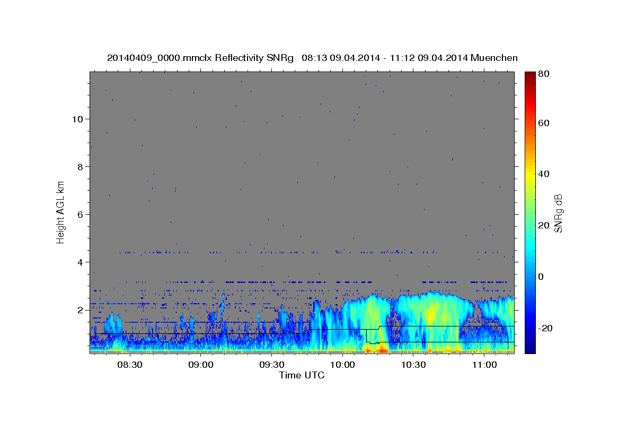636x424 pixels.
Task: Click the red high-reflectivity patch near 10:15
Action: tap(377, 349)
